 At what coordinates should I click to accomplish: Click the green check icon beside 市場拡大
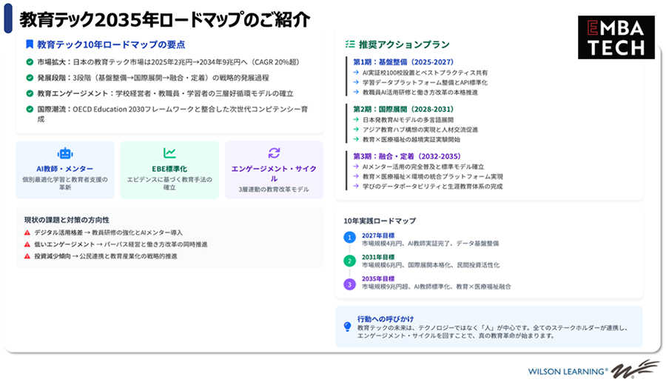tap(30, 62)
